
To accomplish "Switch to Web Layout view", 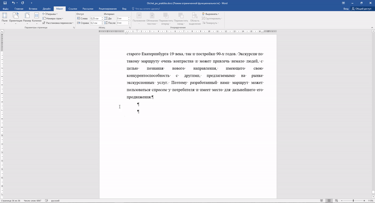I will pos(337,201).
